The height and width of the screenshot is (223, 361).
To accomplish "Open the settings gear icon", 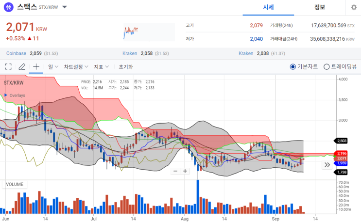I will coord(354,7).
